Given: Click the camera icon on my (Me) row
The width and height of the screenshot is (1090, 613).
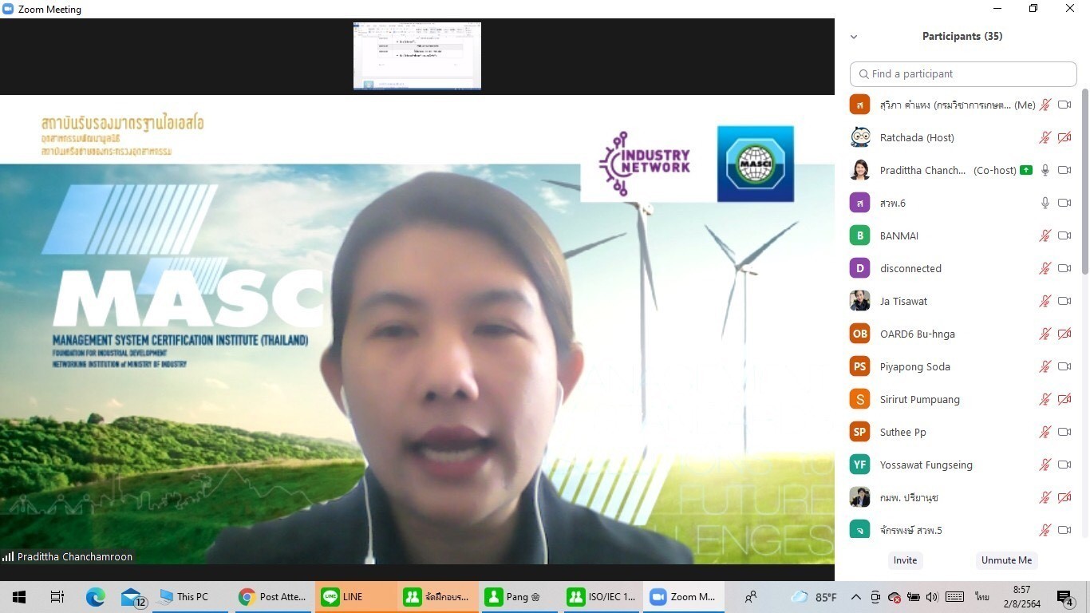Looking at the screenshot, I should 1064,105.
